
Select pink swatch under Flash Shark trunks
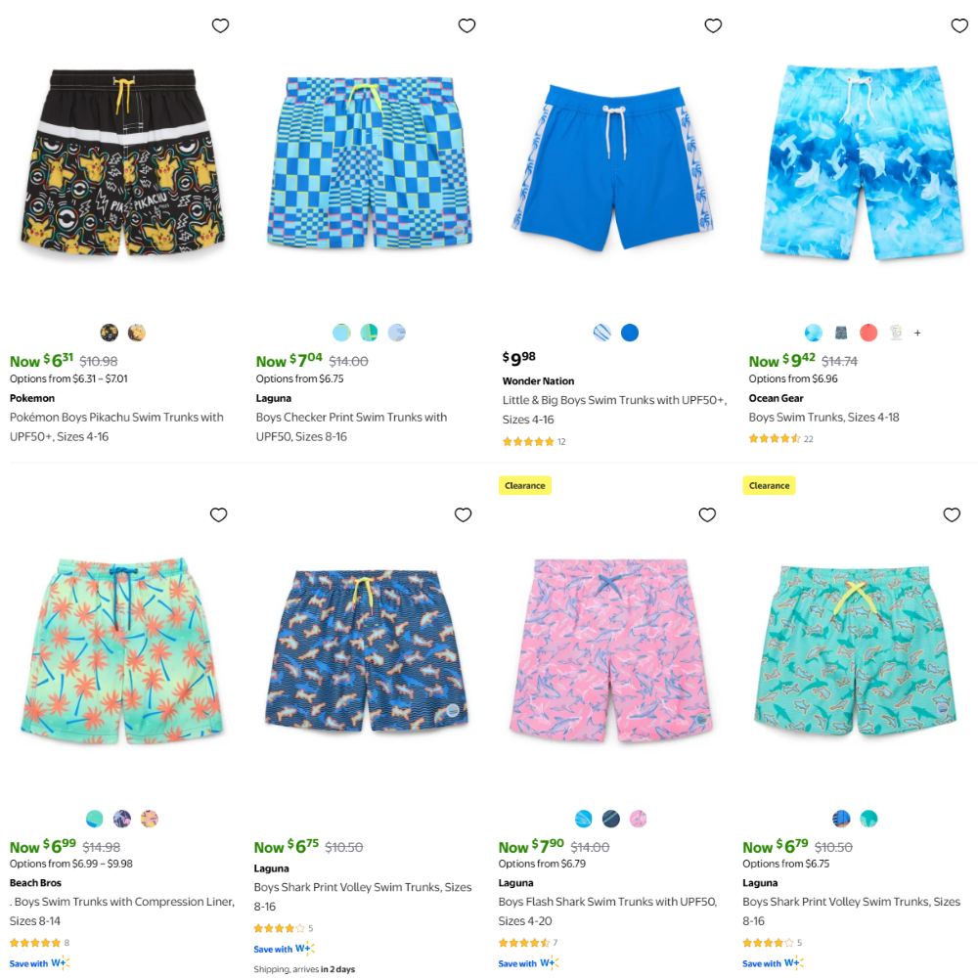click(638, 819)
